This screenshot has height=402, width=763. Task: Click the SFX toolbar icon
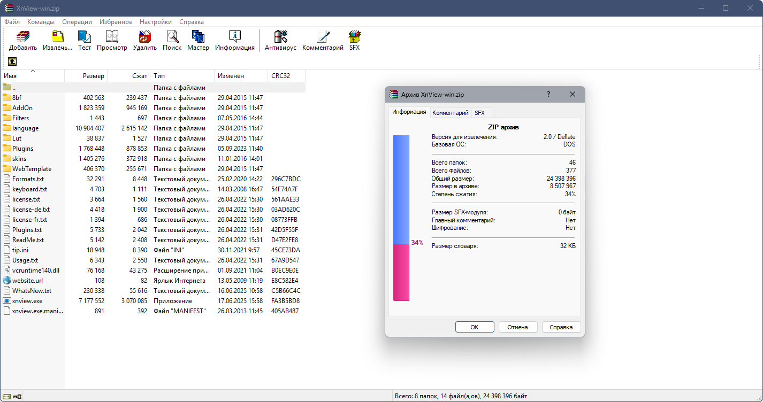355,37
